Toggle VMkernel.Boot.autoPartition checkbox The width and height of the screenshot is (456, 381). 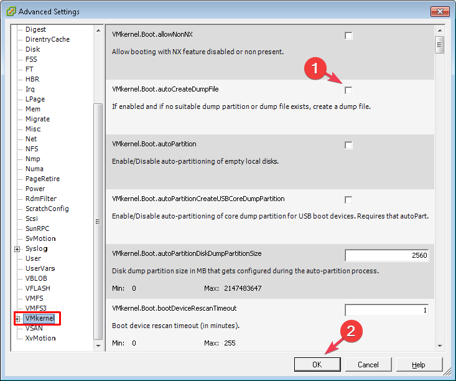coord(348,145)
